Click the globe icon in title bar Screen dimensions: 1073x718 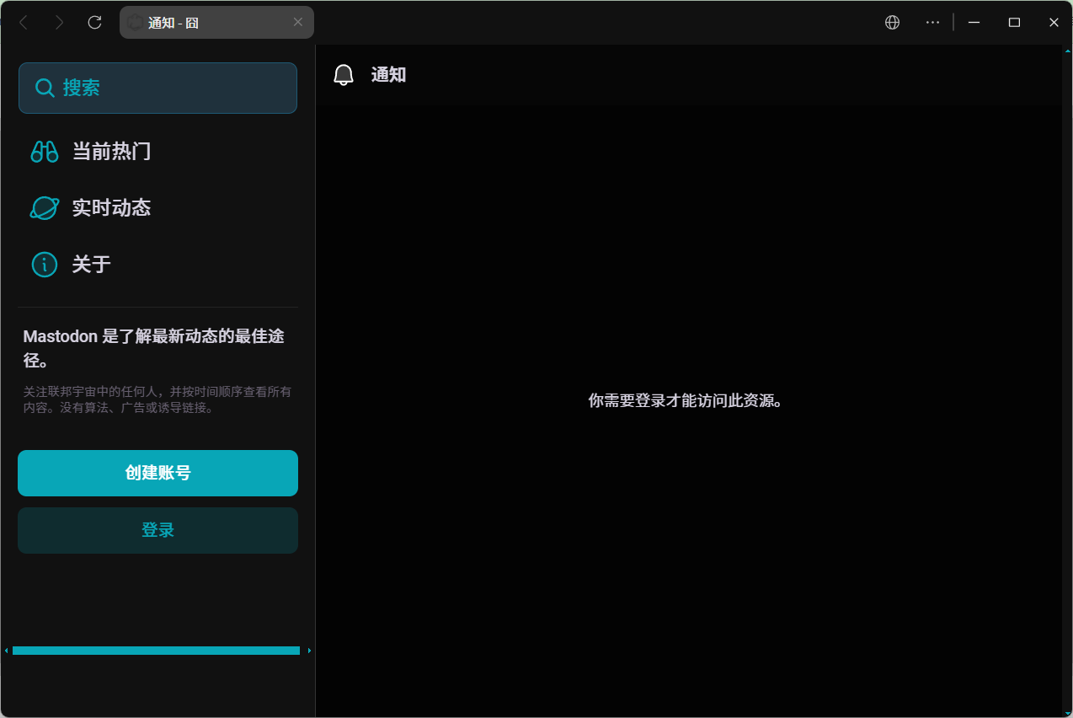tap(893, 23)
